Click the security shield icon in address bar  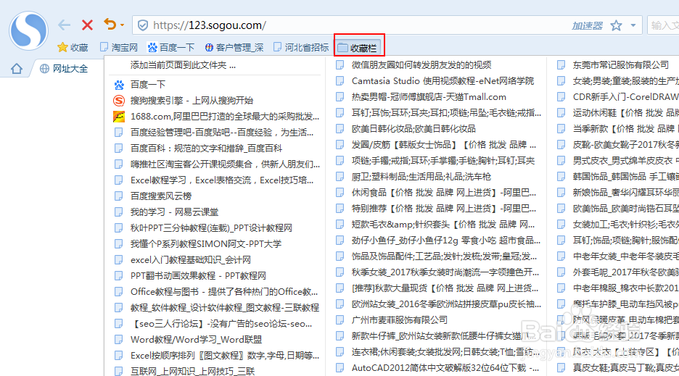(143, 25)
